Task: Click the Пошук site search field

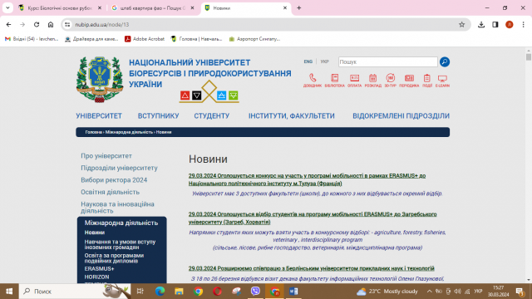Action: [388, 61]
